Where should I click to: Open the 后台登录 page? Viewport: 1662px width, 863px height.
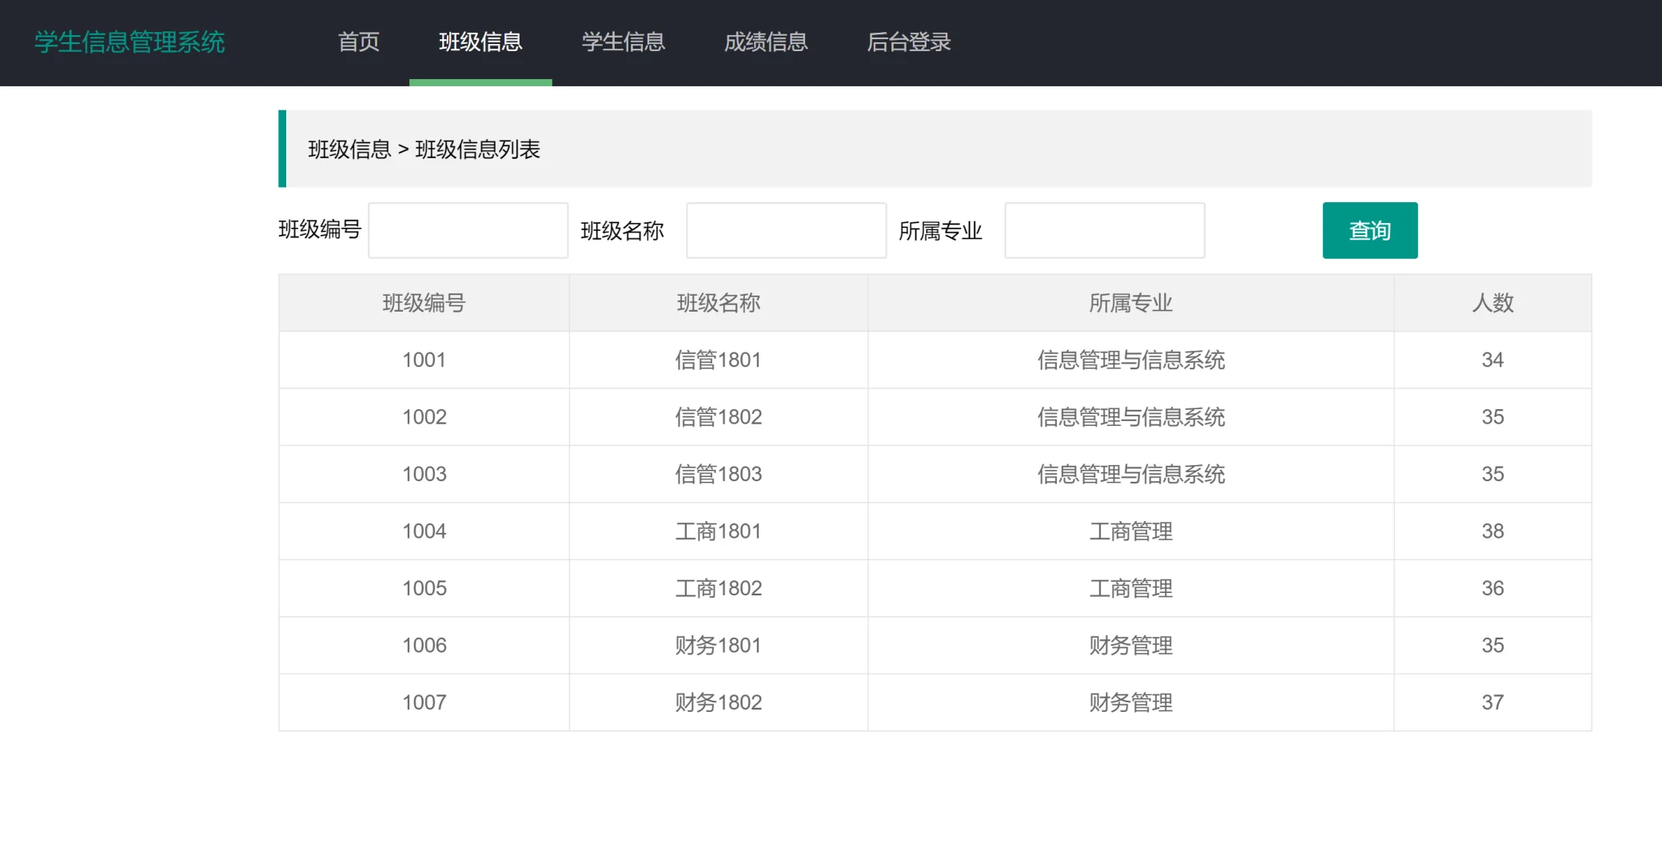908,42
